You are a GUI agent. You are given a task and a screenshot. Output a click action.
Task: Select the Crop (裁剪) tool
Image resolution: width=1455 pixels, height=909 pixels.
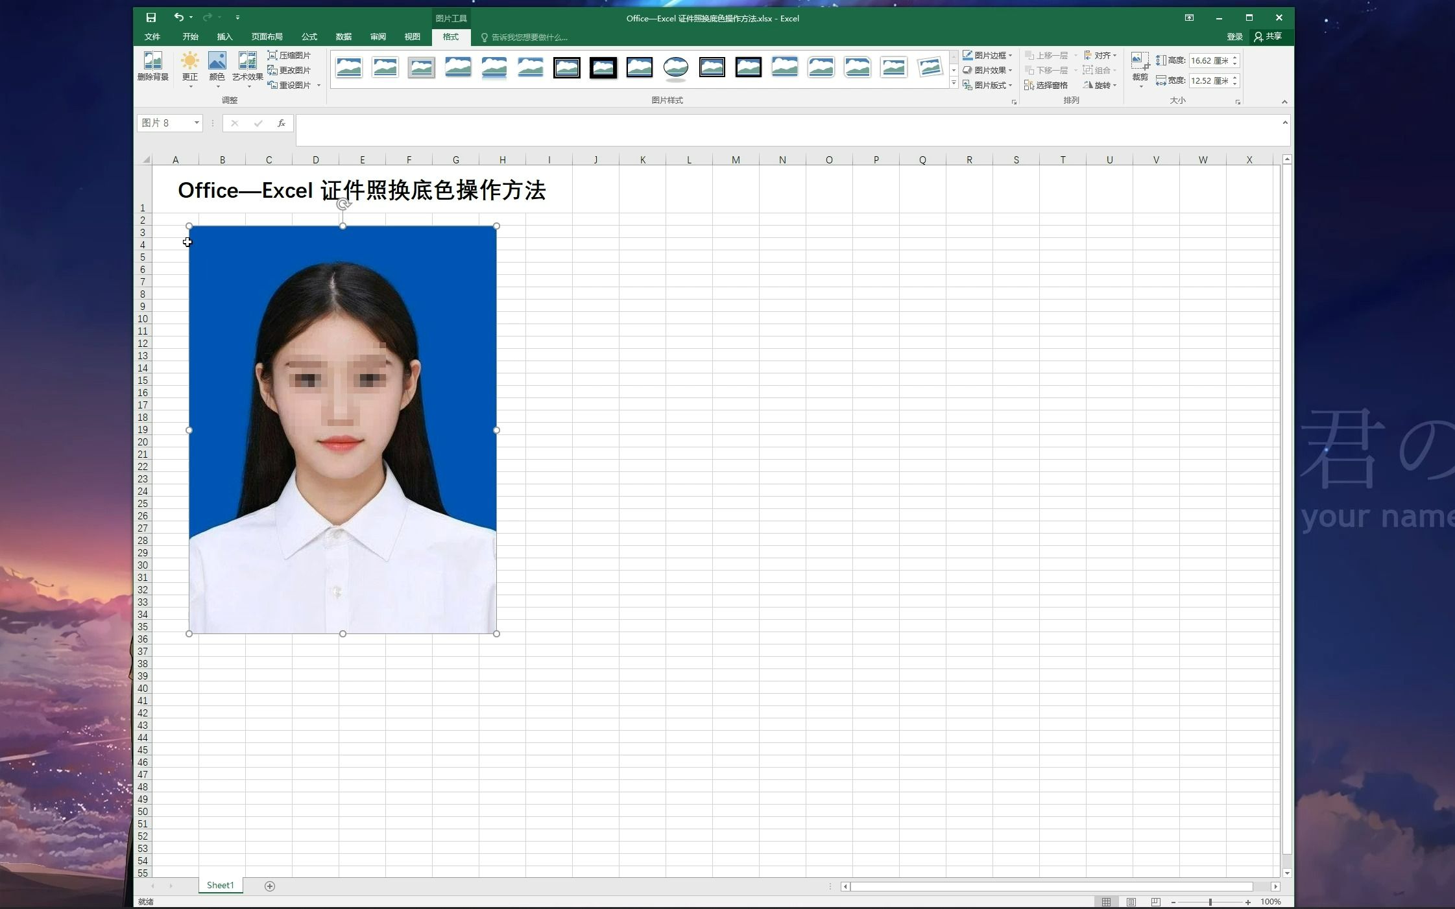point(1139,62)
